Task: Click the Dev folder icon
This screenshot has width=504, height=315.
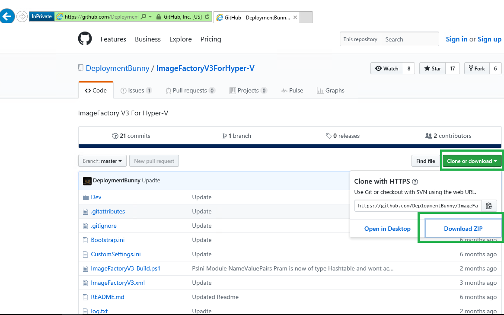Action: (86, 197)
